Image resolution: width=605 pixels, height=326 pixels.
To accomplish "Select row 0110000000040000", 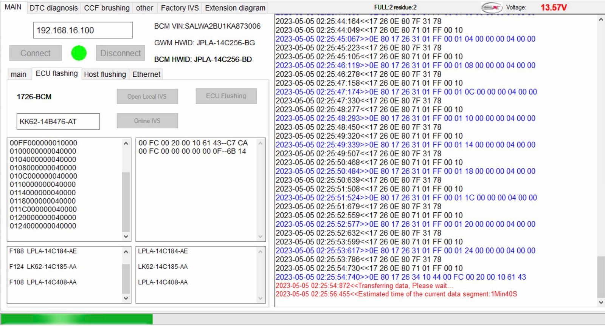I will tap(43, 184).
